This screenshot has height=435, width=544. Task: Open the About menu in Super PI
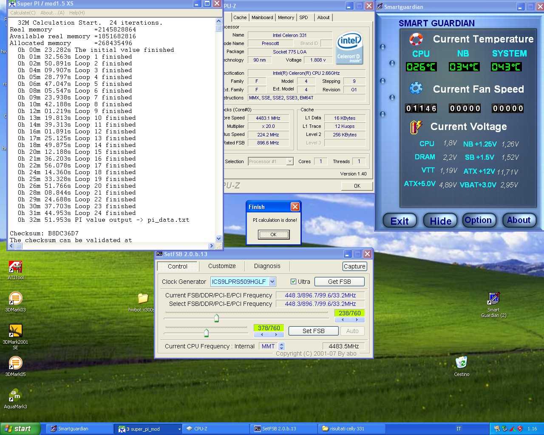click(x=52, y=13)
